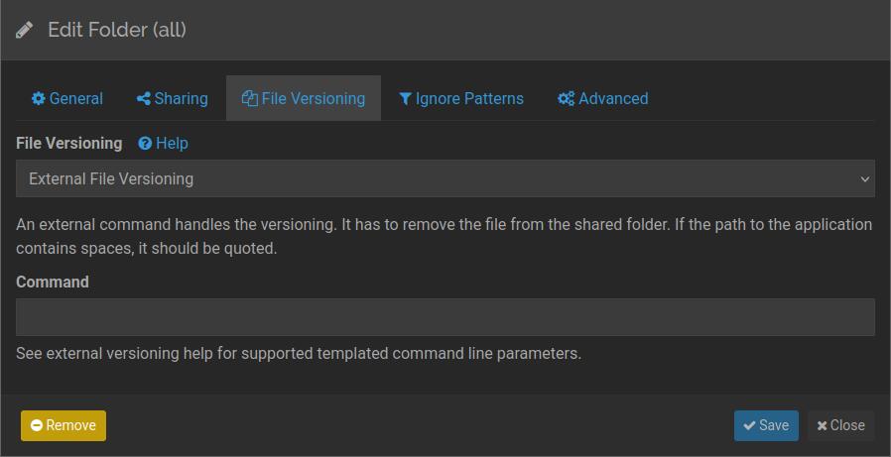Click the funnel icon on Ignore Patterns
This screenshot has height=457, width=891.
405,99
